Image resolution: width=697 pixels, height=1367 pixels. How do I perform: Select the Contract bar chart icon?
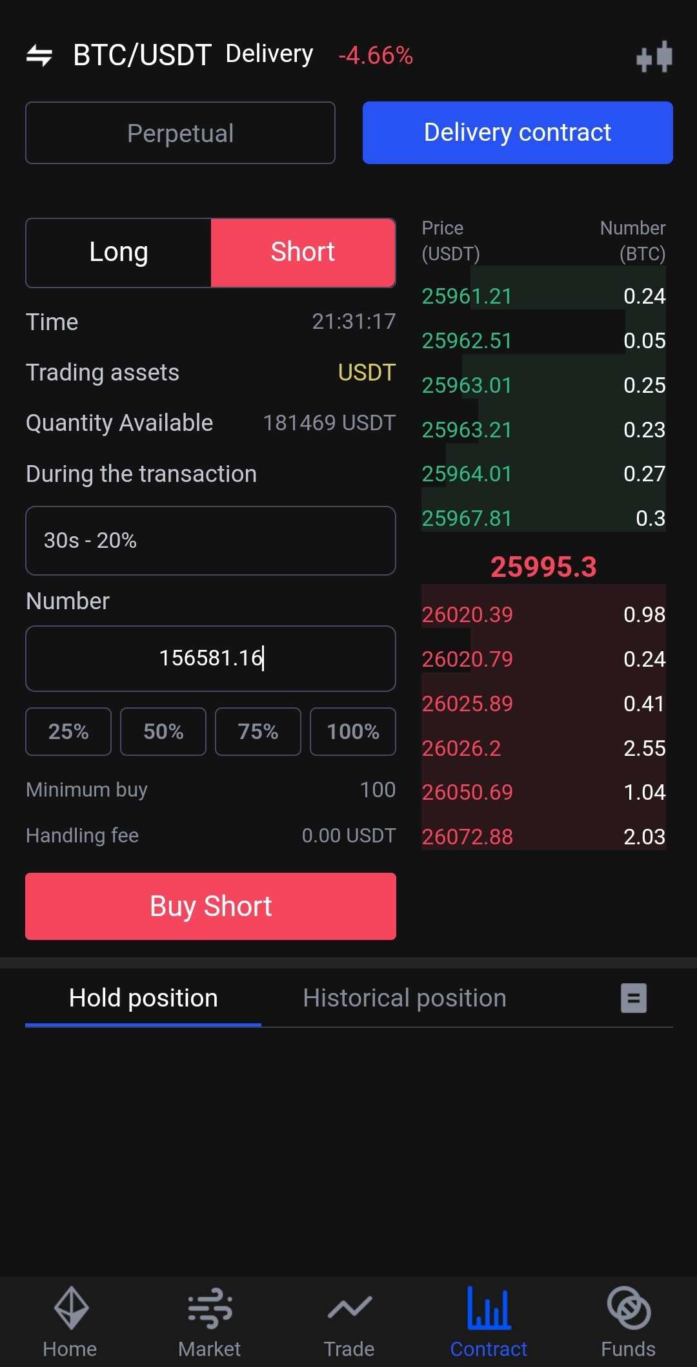(489, 1308)
